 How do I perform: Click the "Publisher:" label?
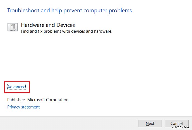tap(16, 100)
